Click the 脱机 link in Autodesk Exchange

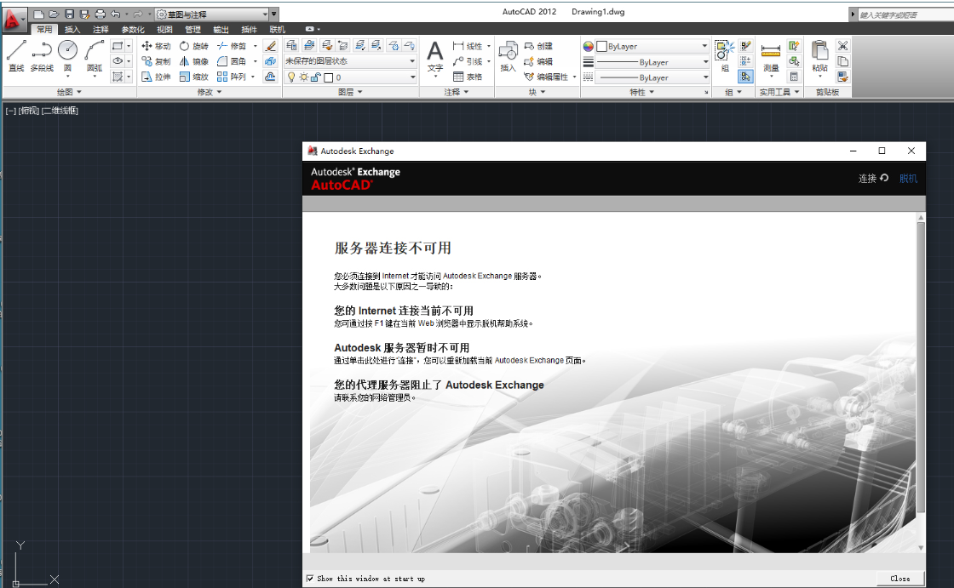[x=908, y=179]
